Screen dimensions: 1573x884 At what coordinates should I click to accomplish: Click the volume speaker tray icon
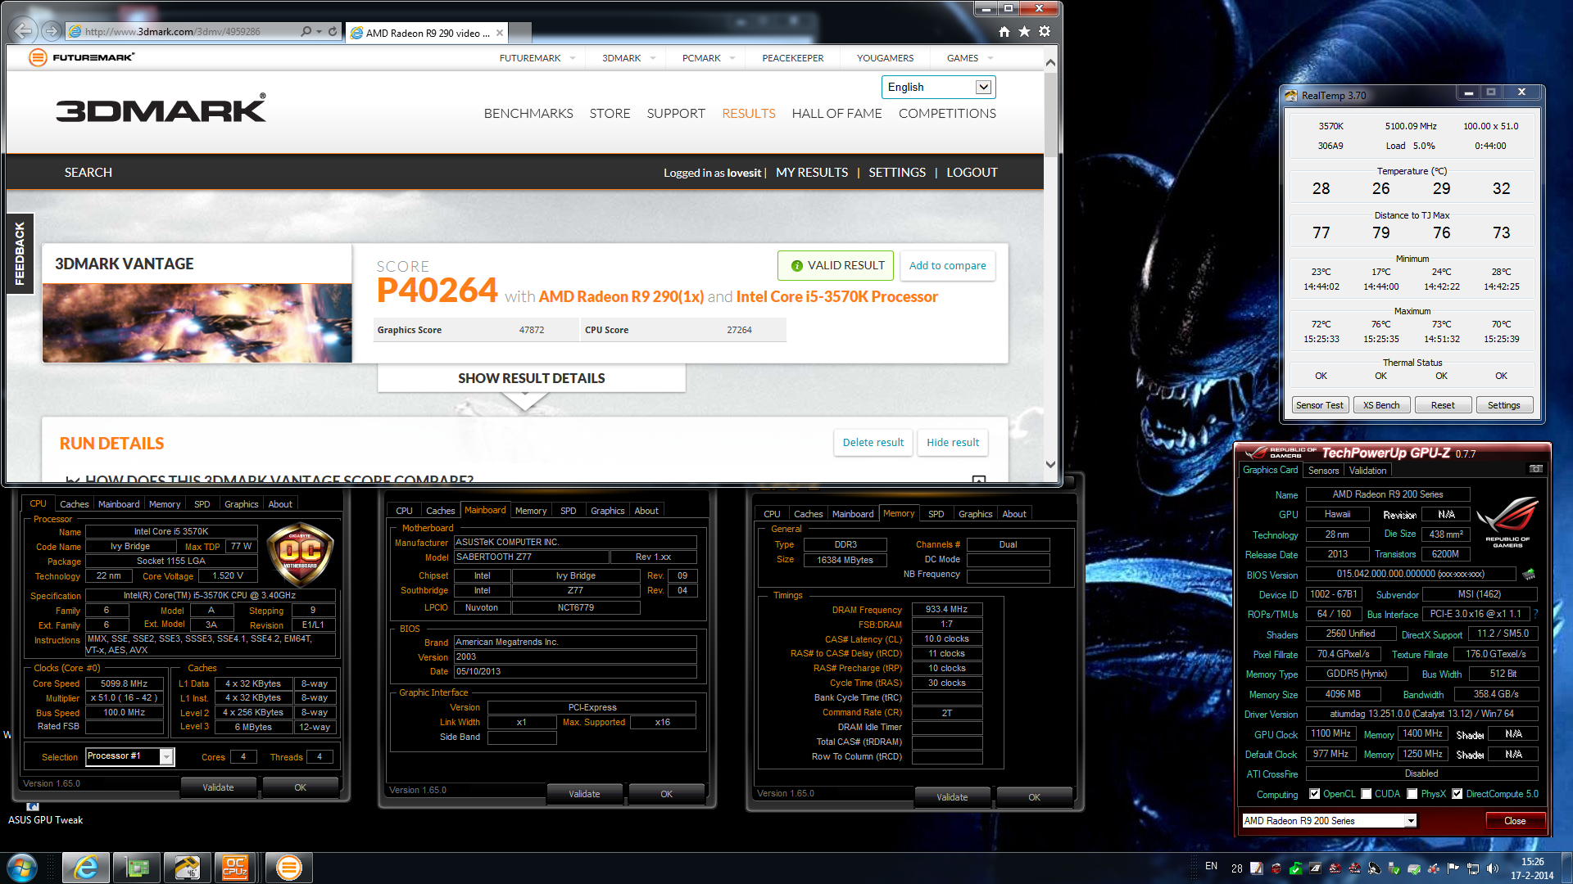pos(1493,868)
